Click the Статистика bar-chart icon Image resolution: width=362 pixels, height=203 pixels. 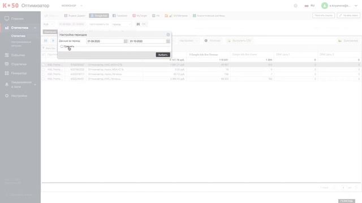7,28
